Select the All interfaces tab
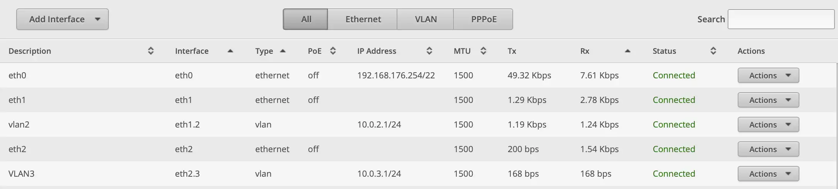This screenshot has height=189, width=838. 306,19
